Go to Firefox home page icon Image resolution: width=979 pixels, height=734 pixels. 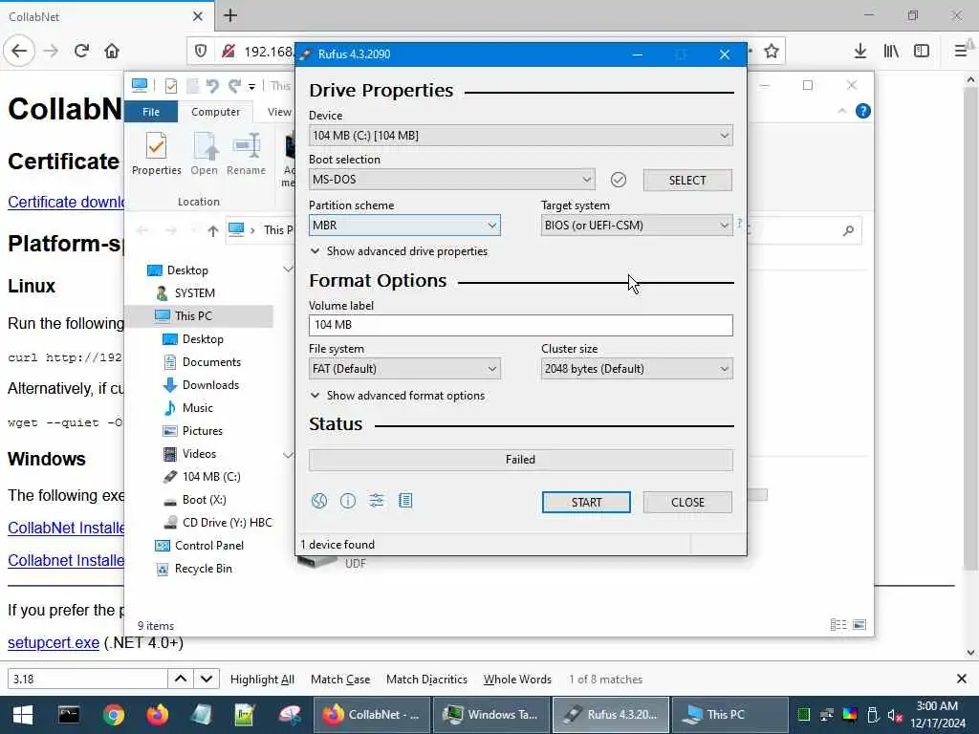click(112, 51)
